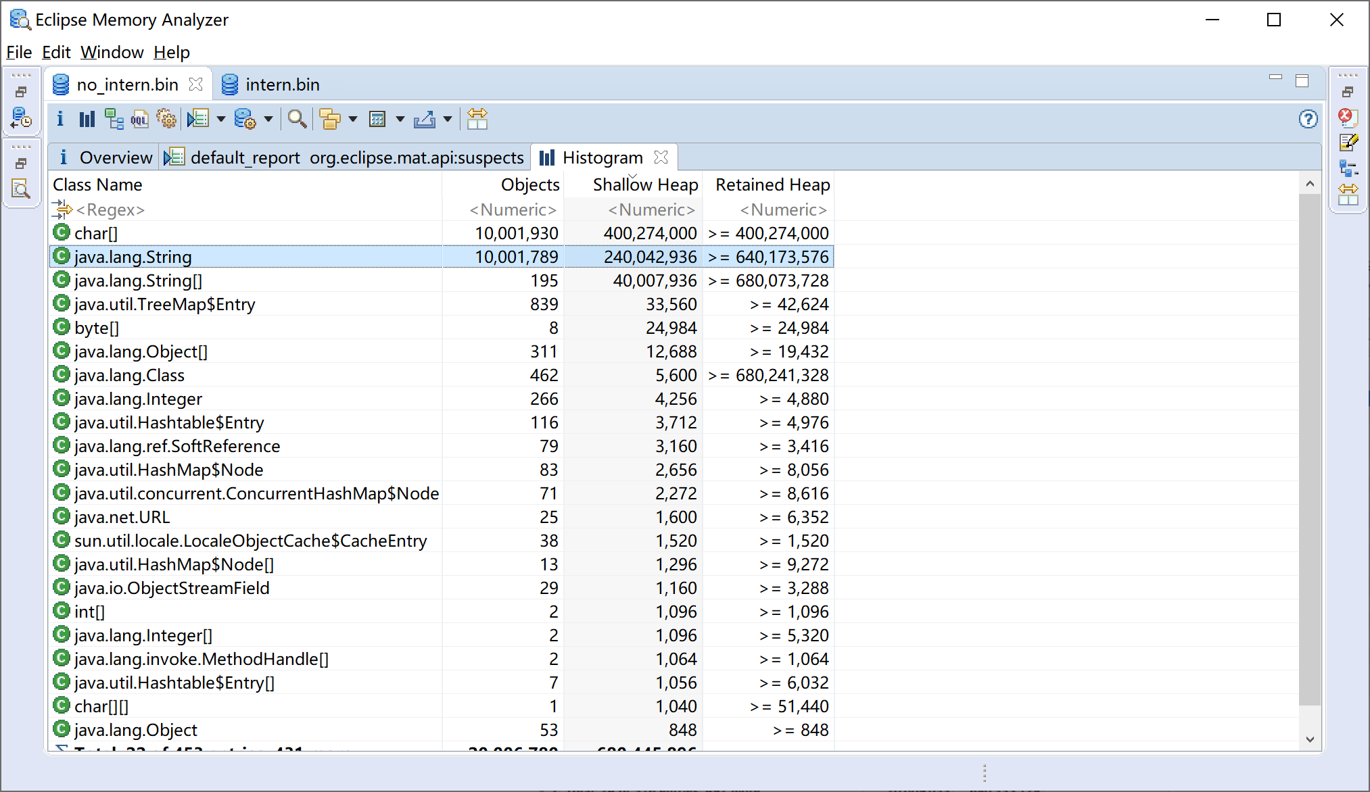Select the java.util.TreeMap$Entry row
Screen dimensions: 1370x792
coord(442,304)
